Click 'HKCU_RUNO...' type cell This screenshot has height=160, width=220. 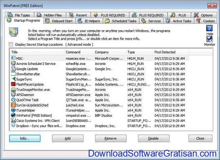coord(139,84)
